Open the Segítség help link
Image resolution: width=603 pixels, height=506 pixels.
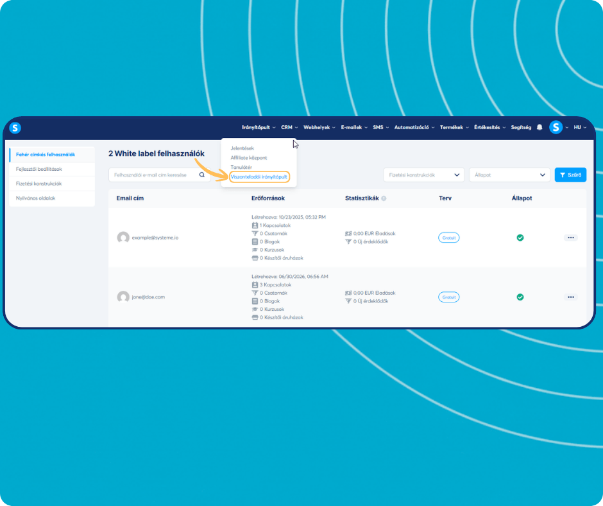click(521, 127)
